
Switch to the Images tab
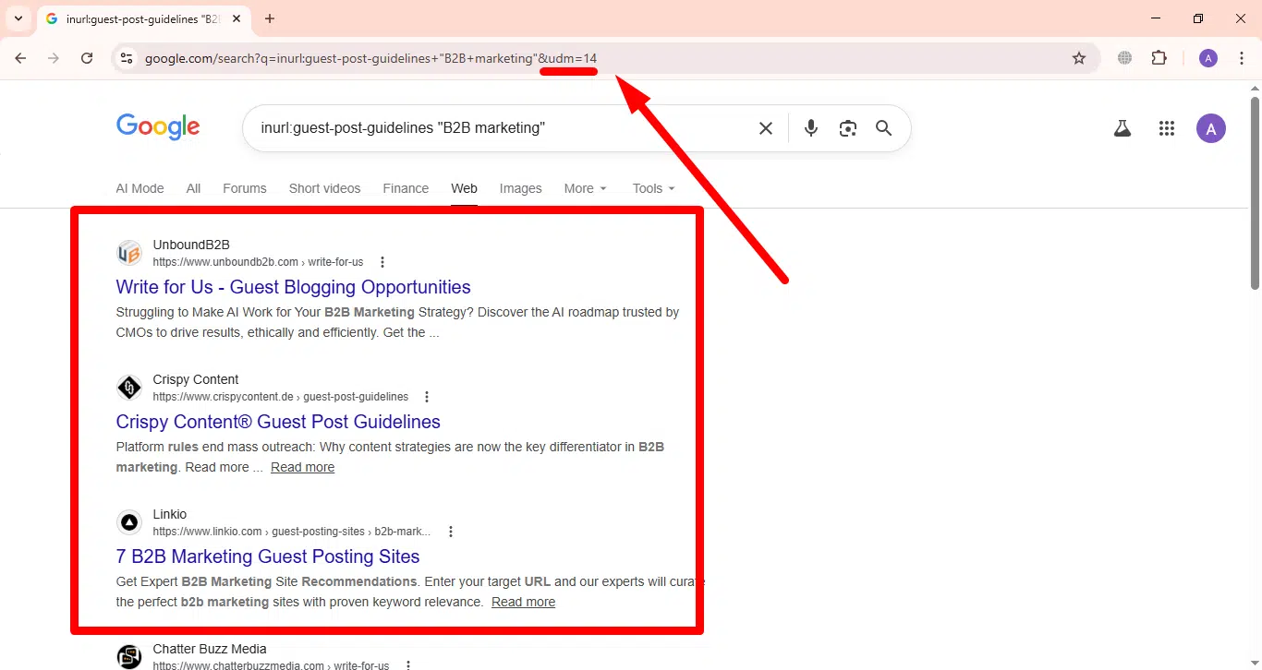[x=521, y=188]
